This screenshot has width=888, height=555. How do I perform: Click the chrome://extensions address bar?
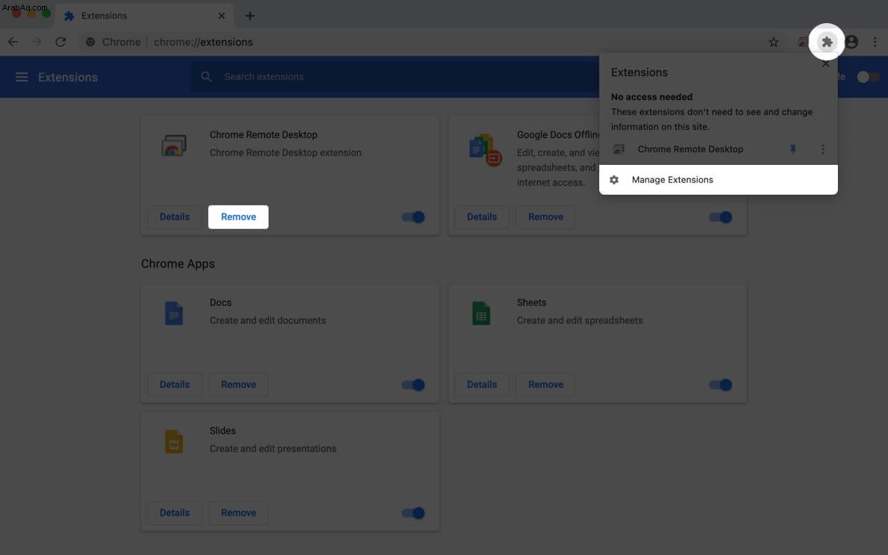tap(419, 42)
